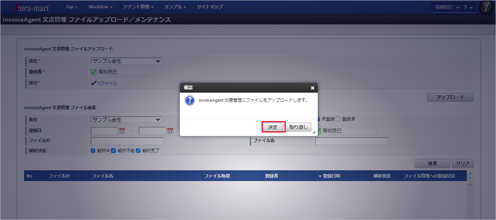The image size is (496, 220).
Task: Click the ファイル管理への登録状況 column header
Action: pyautogui.click(x=434, y=176)
